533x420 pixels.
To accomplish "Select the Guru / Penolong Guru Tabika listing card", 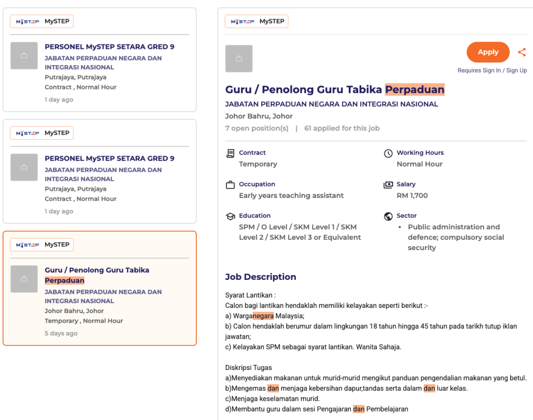I will click(x=99, y=288).
